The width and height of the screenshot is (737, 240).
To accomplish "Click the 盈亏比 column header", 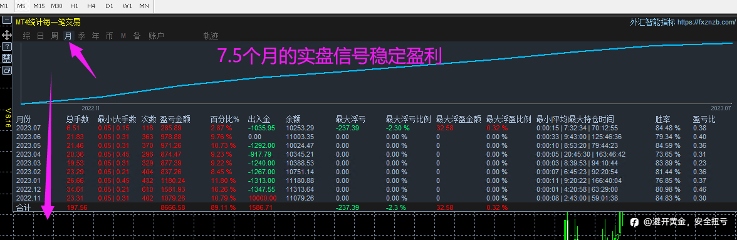I will (704, 120).
